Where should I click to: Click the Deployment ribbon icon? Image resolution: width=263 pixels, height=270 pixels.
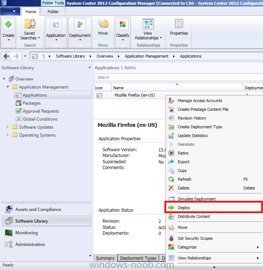(x=80, y=25)
